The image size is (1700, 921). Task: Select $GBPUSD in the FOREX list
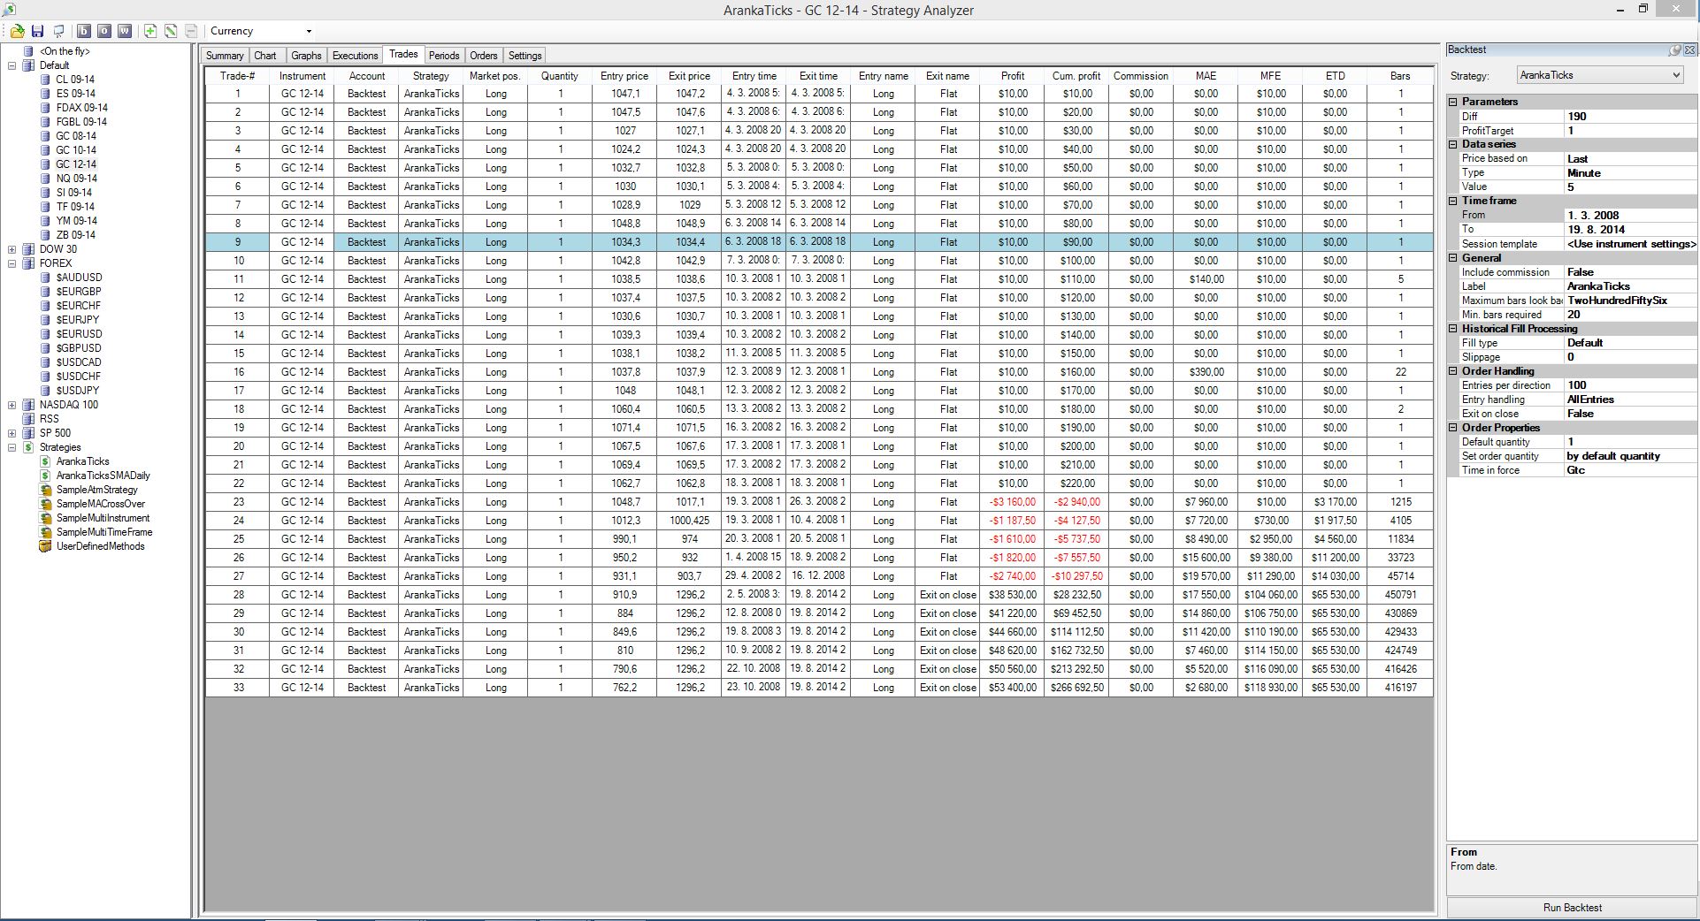click(79, 348)
